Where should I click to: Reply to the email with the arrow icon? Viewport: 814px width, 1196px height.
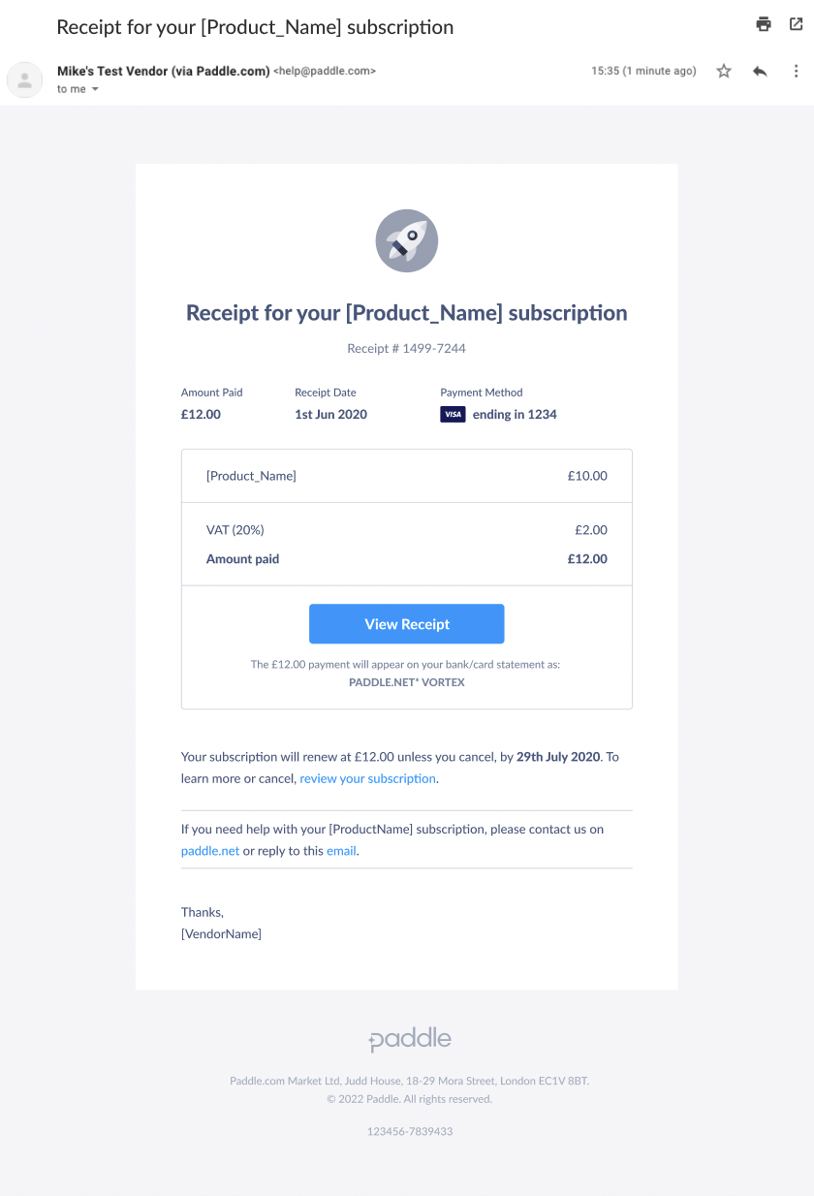(760, 71)
